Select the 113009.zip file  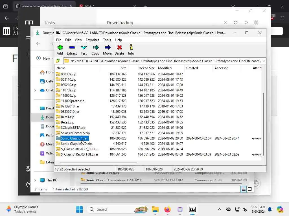[68, 96]
